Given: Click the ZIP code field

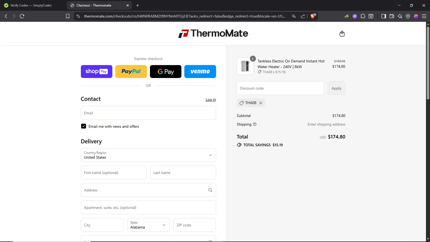Looking at the screenshot, I should pyautogui.click(x=194, y=225).
